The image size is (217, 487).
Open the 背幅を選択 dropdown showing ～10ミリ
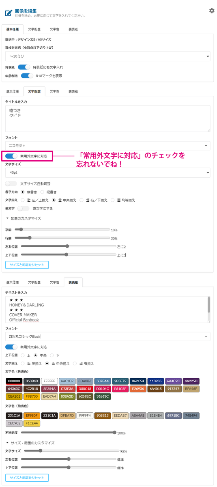108,56
